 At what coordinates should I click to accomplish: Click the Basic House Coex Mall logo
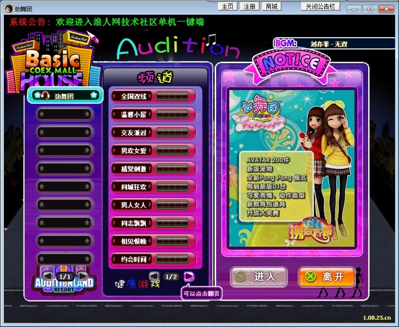coord(46,63)
